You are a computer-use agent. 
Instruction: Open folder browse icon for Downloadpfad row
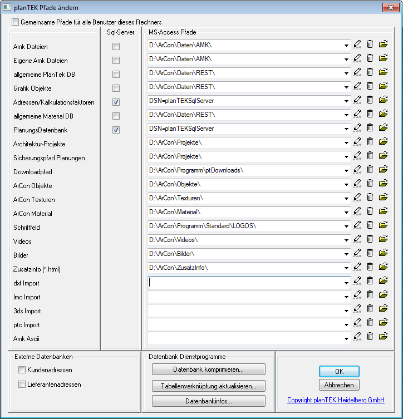point(383,170)
